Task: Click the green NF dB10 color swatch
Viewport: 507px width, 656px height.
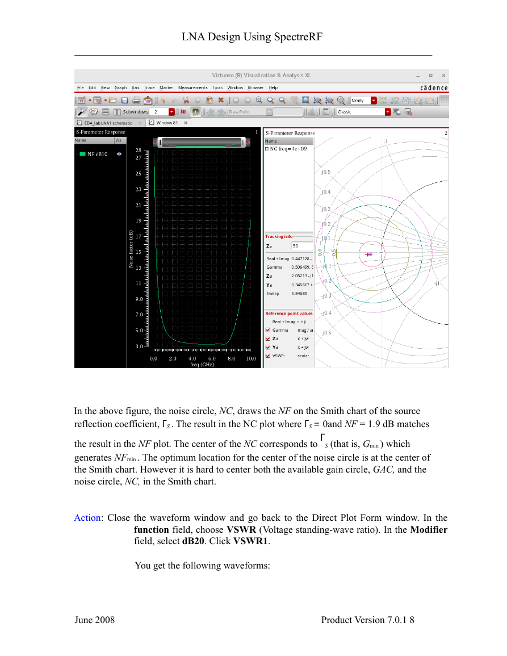Action: point(83,154)
